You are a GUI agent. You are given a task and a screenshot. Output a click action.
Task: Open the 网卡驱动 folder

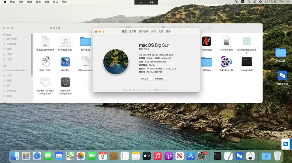pyautogui.click(x=85, y=42)
